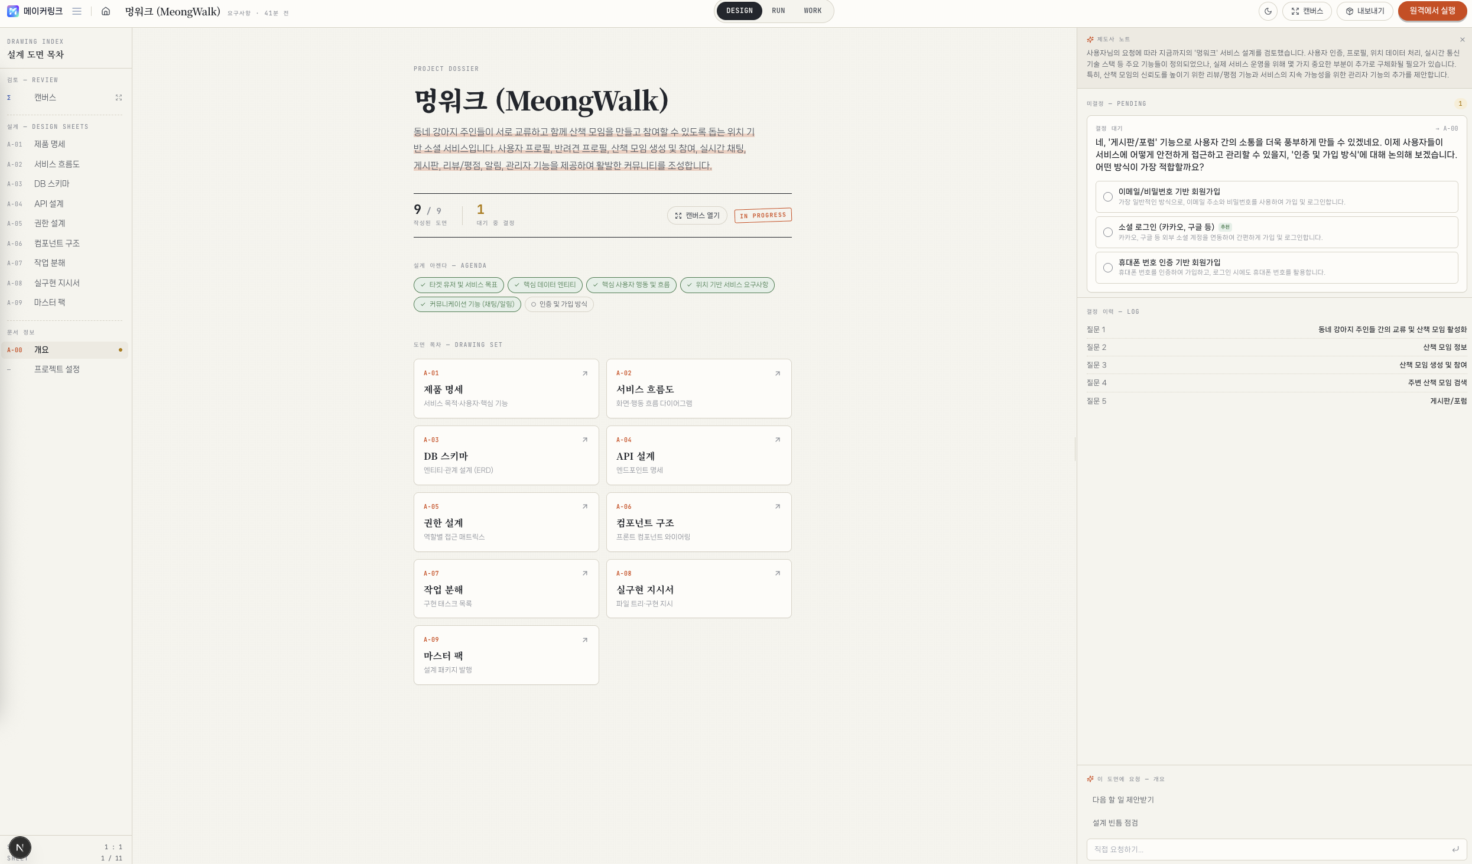
Task: Click the 캔버스 열기 button
Action: [697, 216]
